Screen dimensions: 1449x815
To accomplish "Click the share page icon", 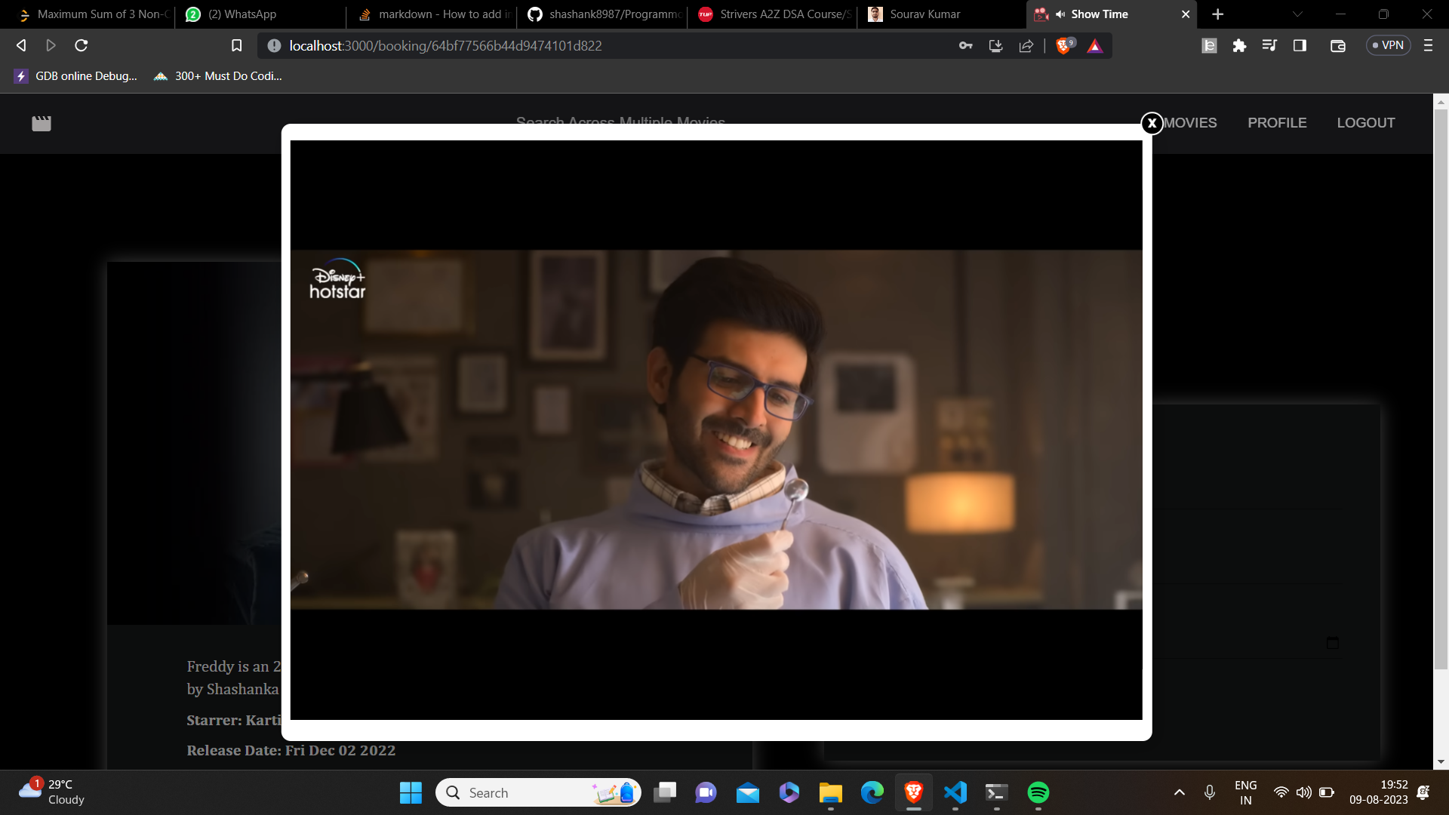I will pos(1026,46).
